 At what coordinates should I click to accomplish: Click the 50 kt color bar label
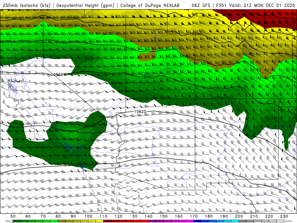coord(13,216)
